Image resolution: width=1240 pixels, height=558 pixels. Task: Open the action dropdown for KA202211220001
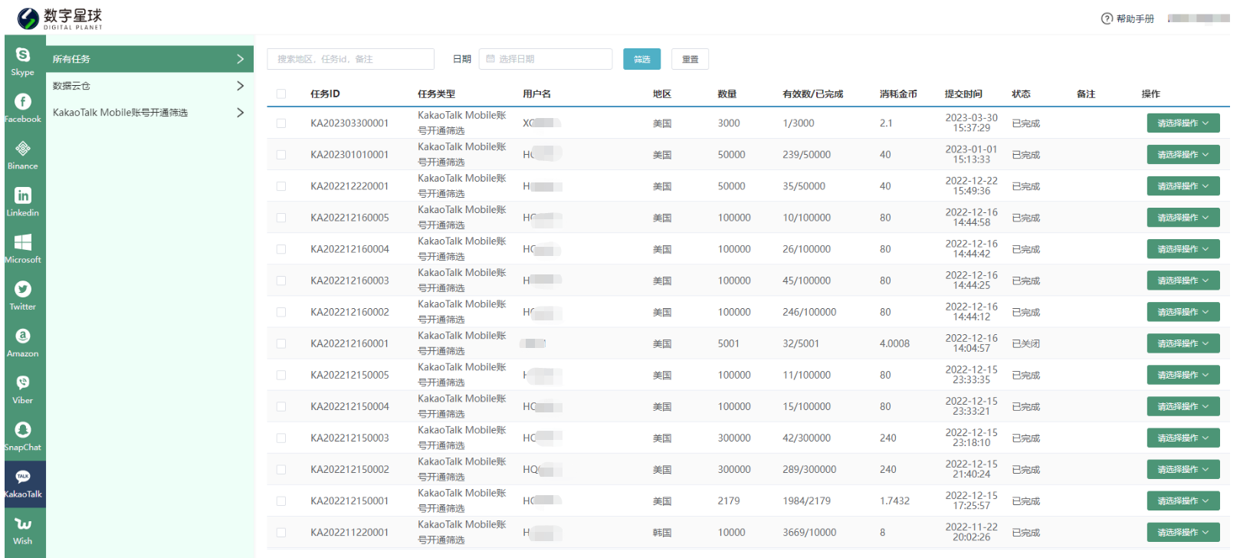click(x=1183, y=532)
